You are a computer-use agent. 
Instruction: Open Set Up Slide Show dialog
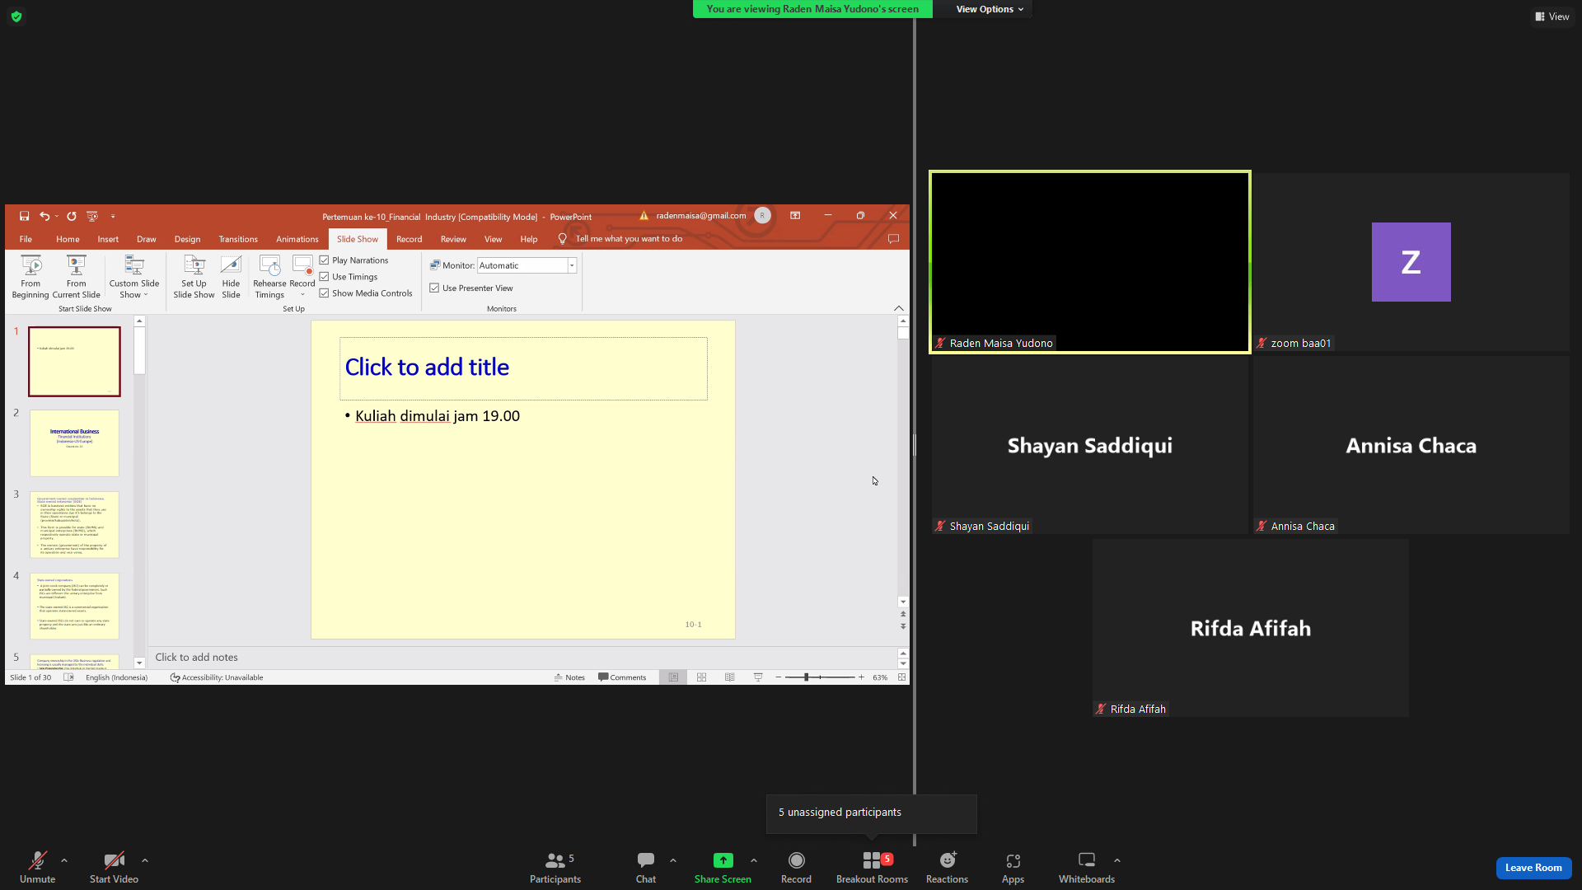194,277
